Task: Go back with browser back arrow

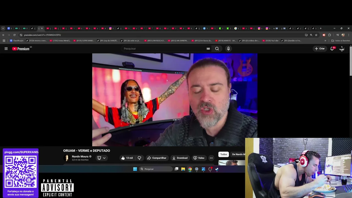Action: (3, 35)
